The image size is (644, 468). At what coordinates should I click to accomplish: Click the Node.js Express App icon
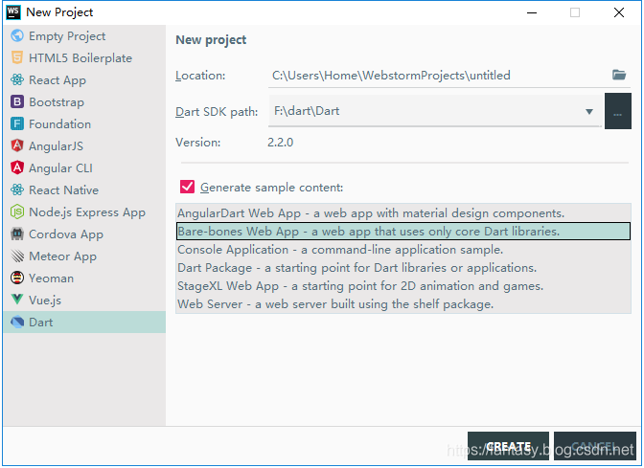(x=17, y=212)
